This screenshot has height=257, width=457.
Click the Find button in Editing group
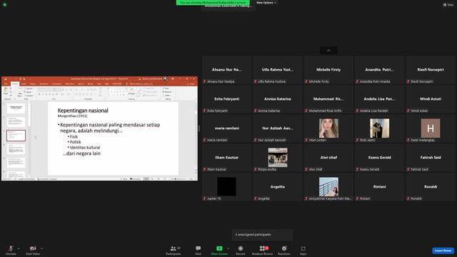(166, 89)
